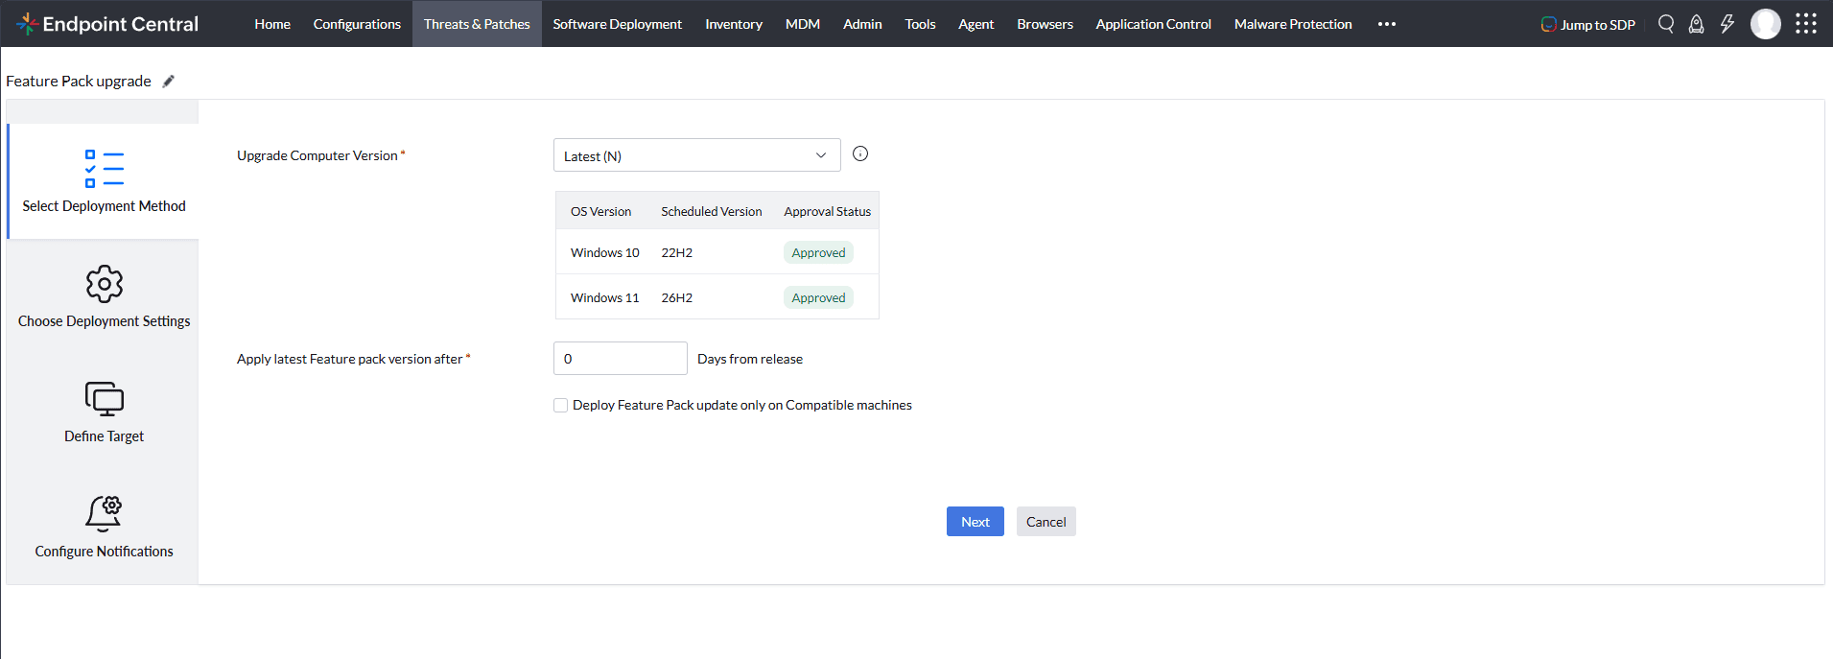Expand the Upgrade Computer Version dropdown
This screenshot has width=1833, height=659.
[697, 155]
